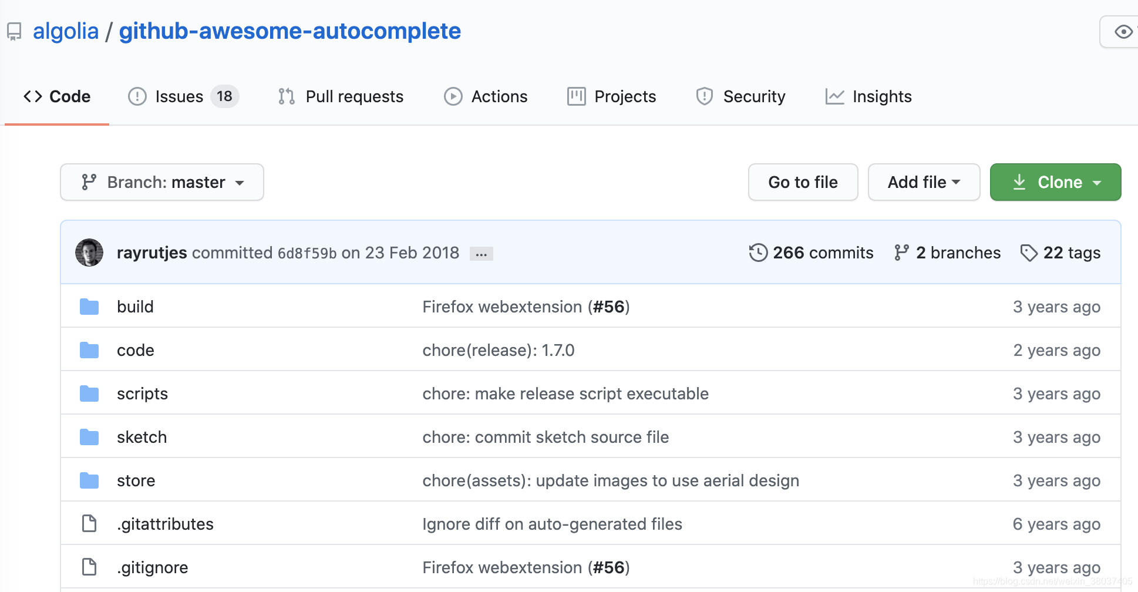Open update images aerial design commit
1138x592 pixels.
tap(611, 480)
